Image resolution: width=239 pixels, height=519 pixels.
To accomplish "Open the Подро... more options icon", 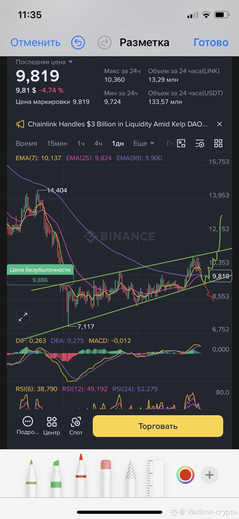I will tap(28, 426).
